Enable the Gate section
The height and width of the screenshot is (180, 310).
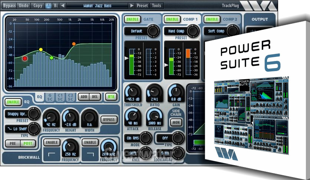point(132,19)
